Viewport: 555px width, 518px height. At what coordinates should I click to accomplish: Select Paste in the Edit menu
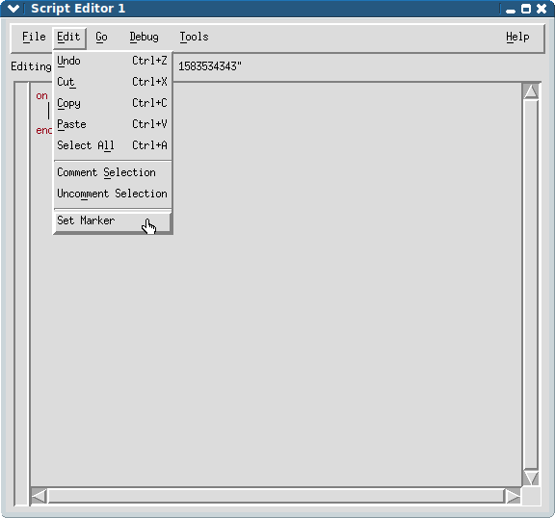[113, 124]
